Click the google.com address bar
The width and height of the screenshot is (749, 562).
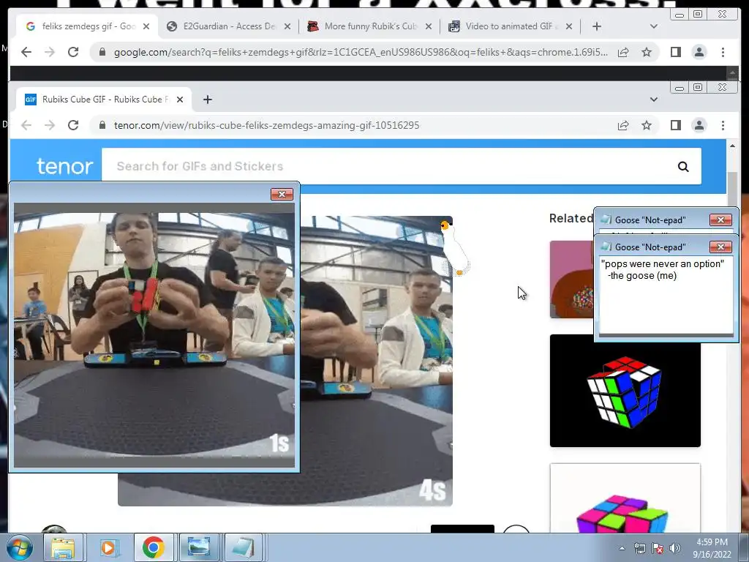pos(361,52)
